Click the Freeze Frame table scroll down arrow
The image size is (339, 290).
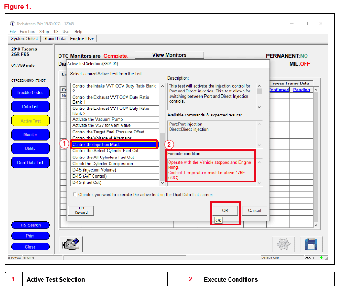pyautogui.click(x=316, y=225)
